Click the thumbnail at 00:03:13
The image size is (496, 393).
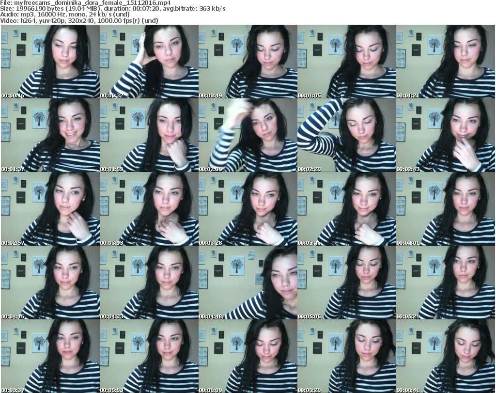149,209
